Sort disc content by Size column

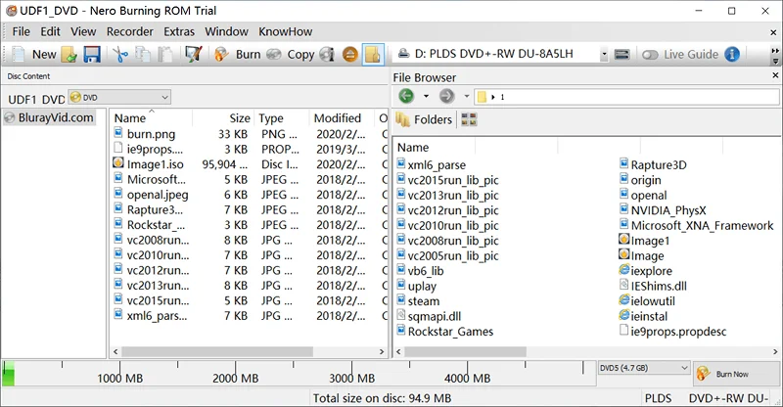tap(223, 118)
